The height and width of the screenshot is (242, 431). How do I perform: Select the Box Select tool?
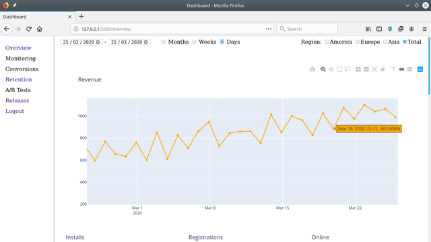(x=339, y=69)
